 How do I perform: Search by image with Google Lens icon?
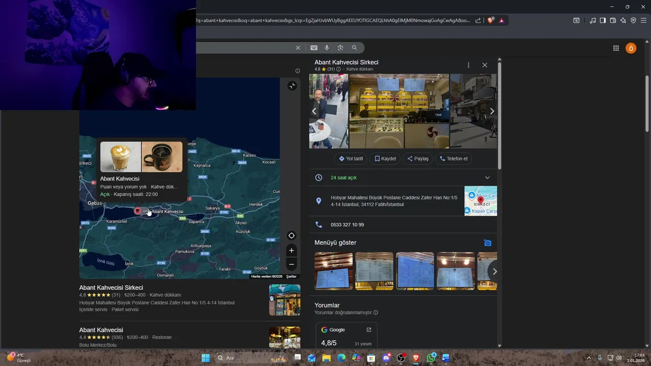point(340,48)
